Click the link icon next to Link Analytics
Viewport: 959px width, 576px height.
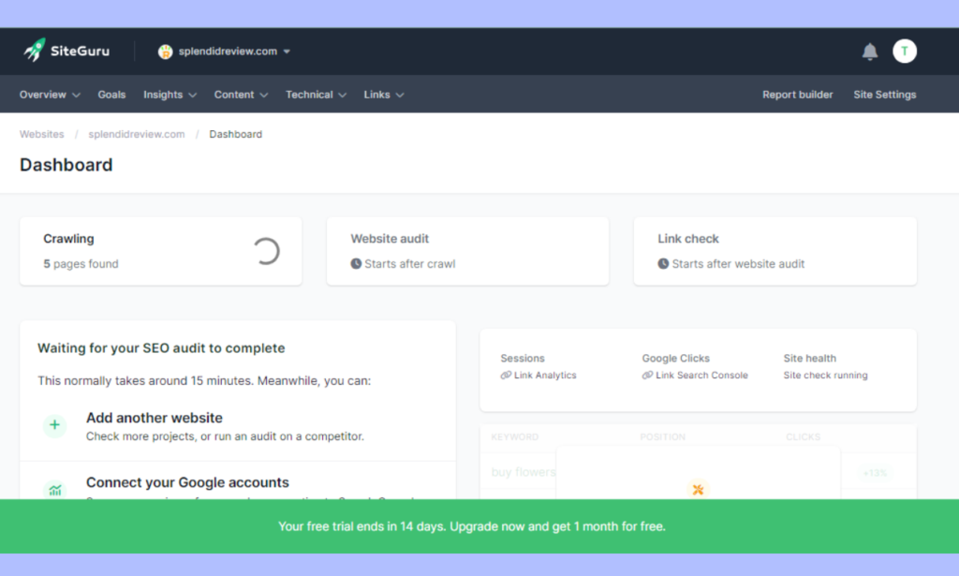(506, 376)
